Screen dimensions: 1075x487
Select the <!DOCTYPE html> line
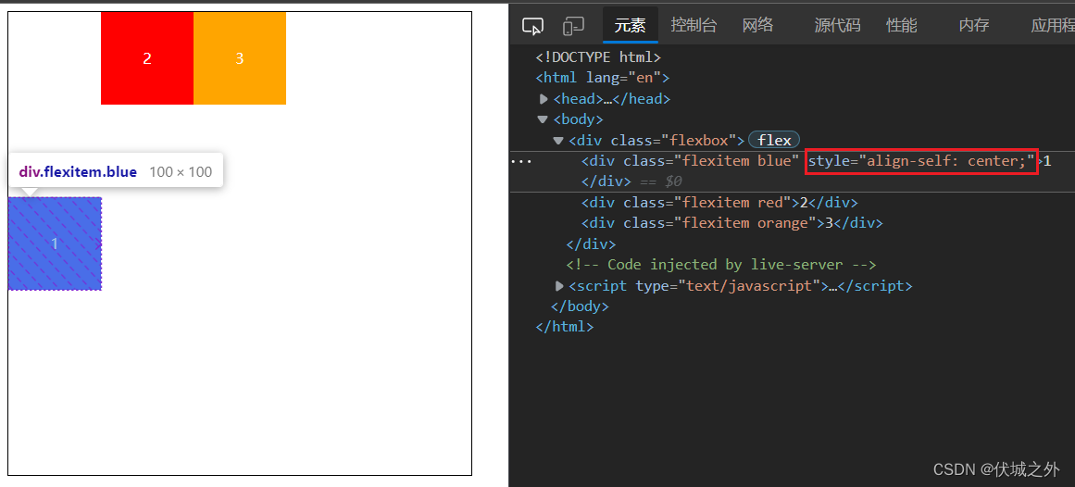(598, 56)
